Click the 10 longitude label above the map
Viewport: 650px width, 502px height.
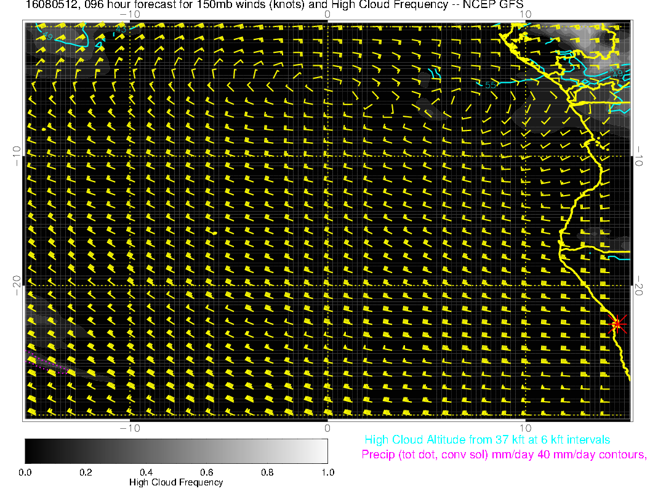(525, 14)
